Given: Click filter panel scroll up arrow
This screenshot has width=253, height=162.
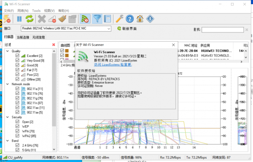Looking at the screenshot, I should [x=54, y=51].
